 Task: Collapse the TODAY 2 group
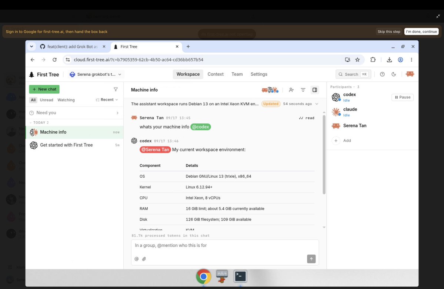(x=39, y=122)
